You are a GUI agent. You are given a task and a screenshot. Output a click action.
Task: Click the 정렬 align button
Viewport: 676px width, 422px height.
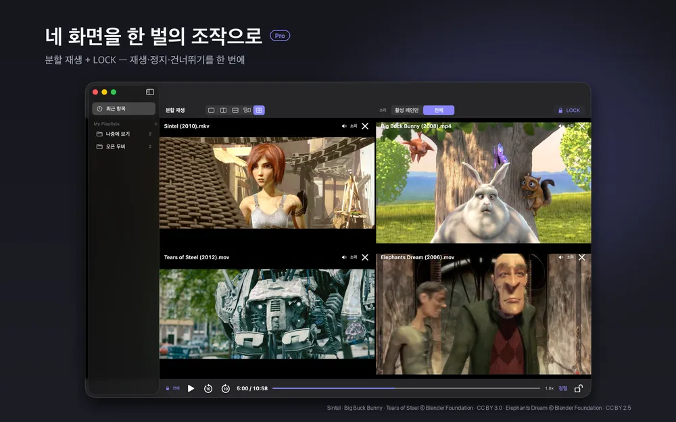pos(563,388)
